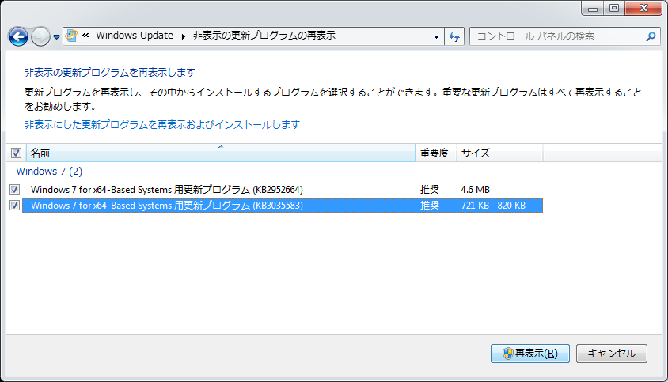Click the Forward navigation arrow button

click(x=40, y=36)
